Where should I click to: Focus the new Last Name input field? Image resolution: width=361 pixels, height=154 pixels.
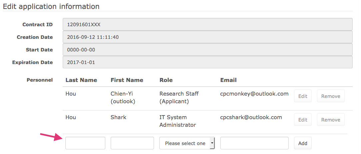(x=85, y=143)
